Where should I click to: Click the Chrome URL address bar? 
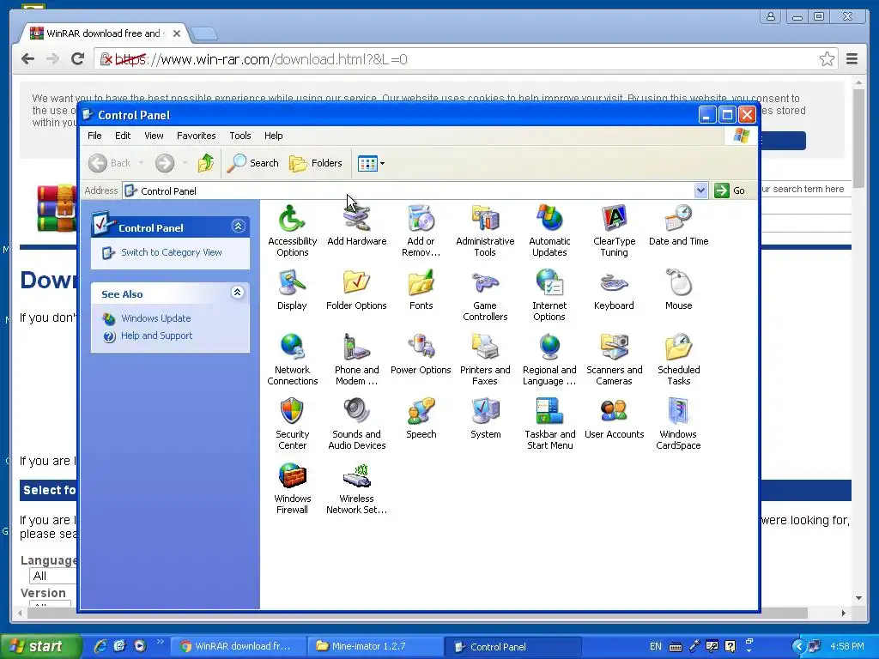click(x=465, y=59)
